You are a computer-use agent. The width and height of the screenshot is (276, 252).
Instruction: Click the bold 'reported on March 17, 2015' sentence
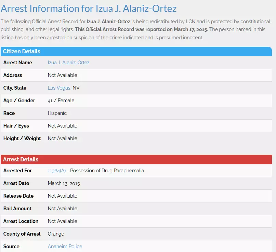(x=142, y=29)
